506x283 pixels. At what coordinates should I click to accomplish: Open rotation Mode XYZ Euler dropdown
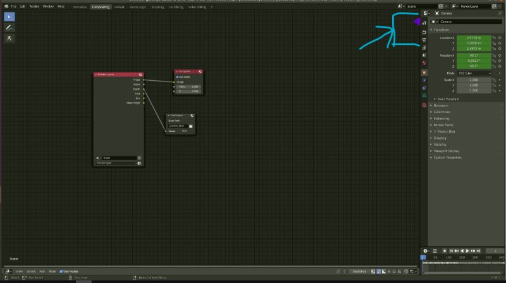(x=474, y=73)
